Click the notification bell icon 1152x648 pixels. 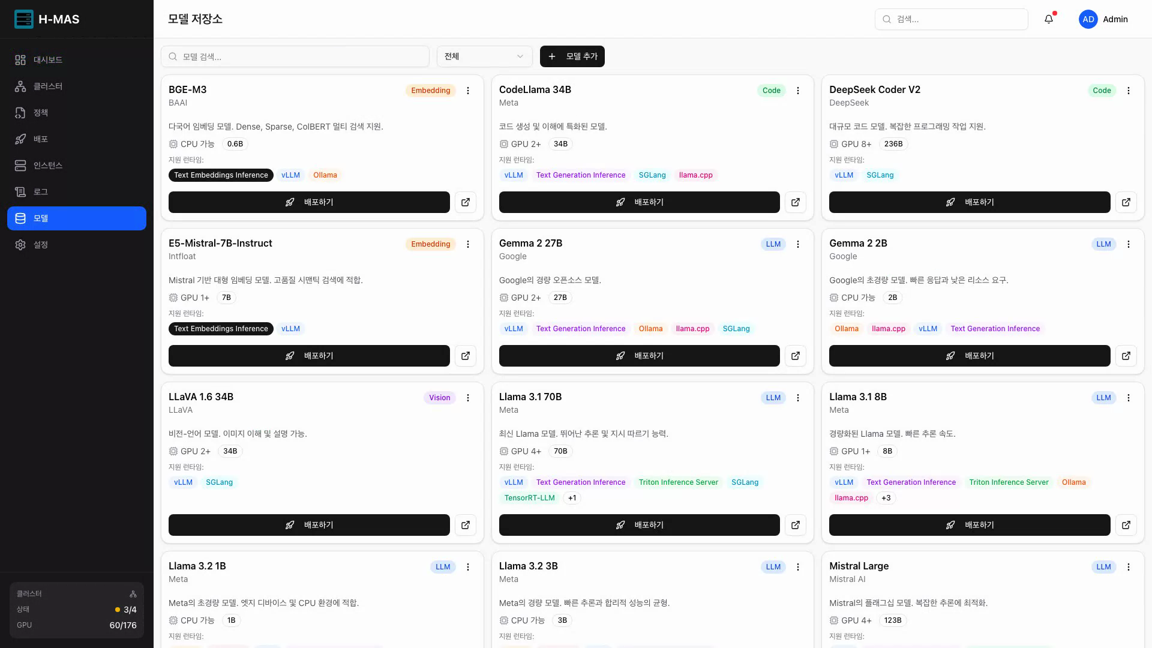1049,19
